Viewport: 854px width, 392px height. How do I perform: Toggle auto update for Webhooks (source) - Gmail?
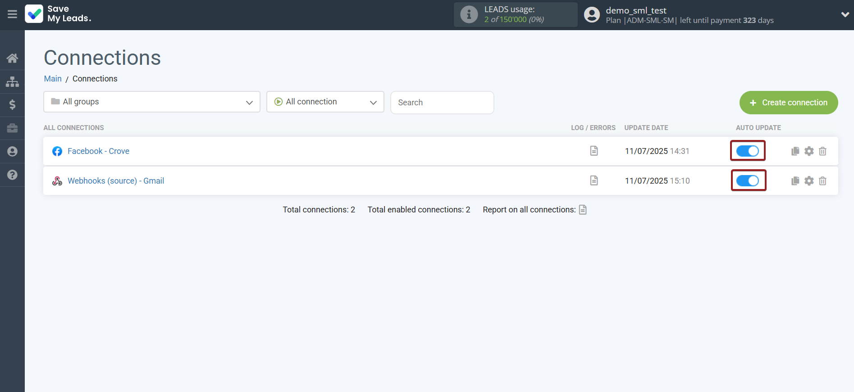[748, 181]
